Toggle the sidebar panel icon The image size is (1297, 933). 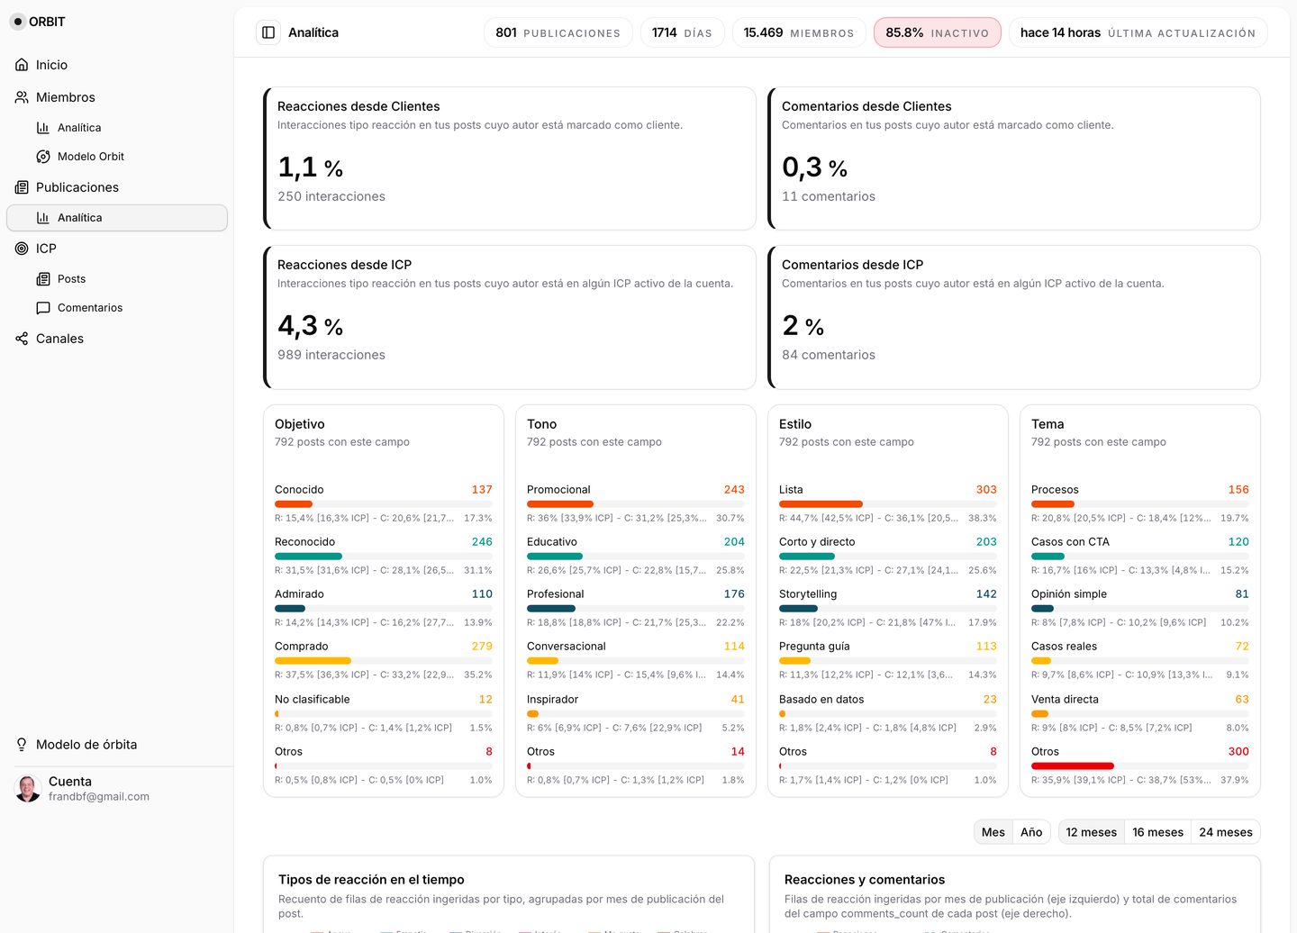coord(268,32)
